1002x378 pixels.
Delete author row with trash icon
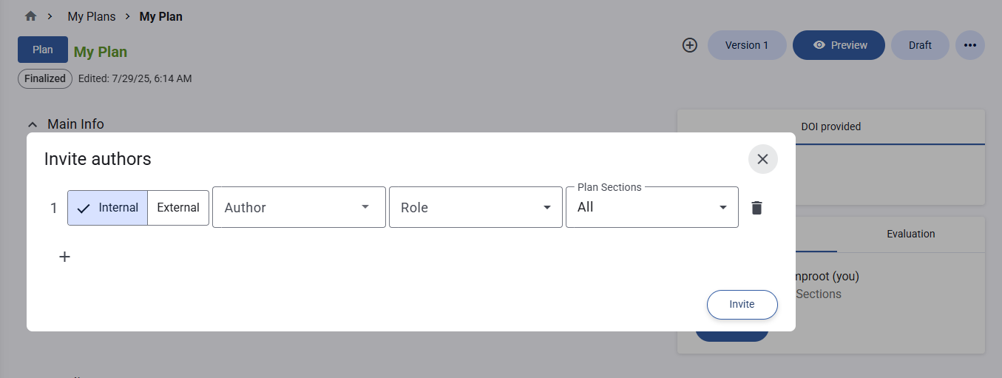[x=756, y=208]
